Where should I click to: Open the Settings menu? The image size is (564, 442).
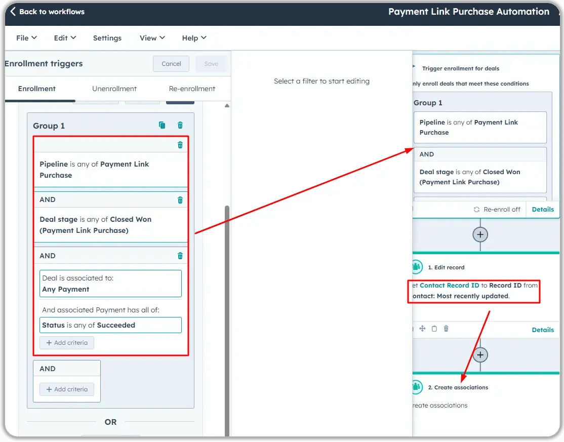[107, 37]
